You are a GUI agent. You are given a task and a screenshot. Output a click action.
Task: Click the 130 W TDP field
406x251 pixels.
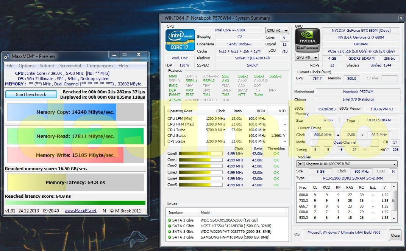[184, 65]
